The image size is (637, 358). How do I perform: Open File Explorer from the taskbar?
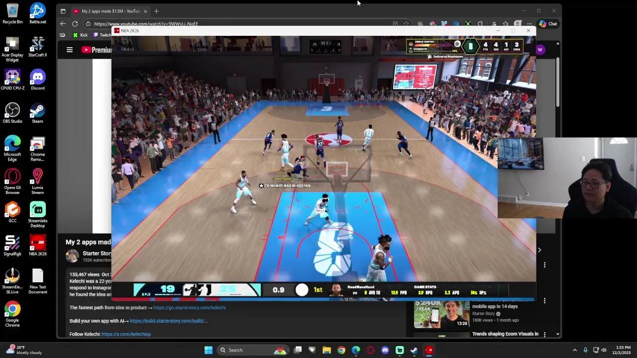pos(326,350)
